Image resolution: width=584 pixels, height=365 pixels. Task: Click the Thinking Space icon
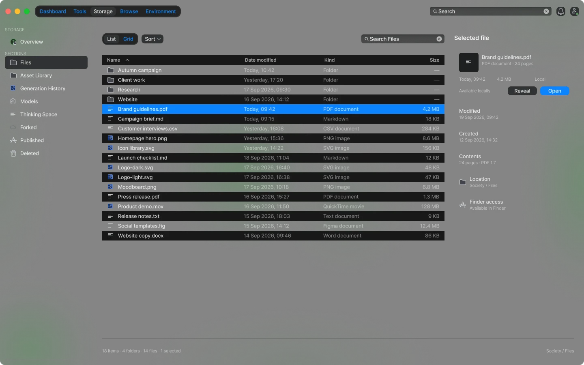click(x=13, y=114)
